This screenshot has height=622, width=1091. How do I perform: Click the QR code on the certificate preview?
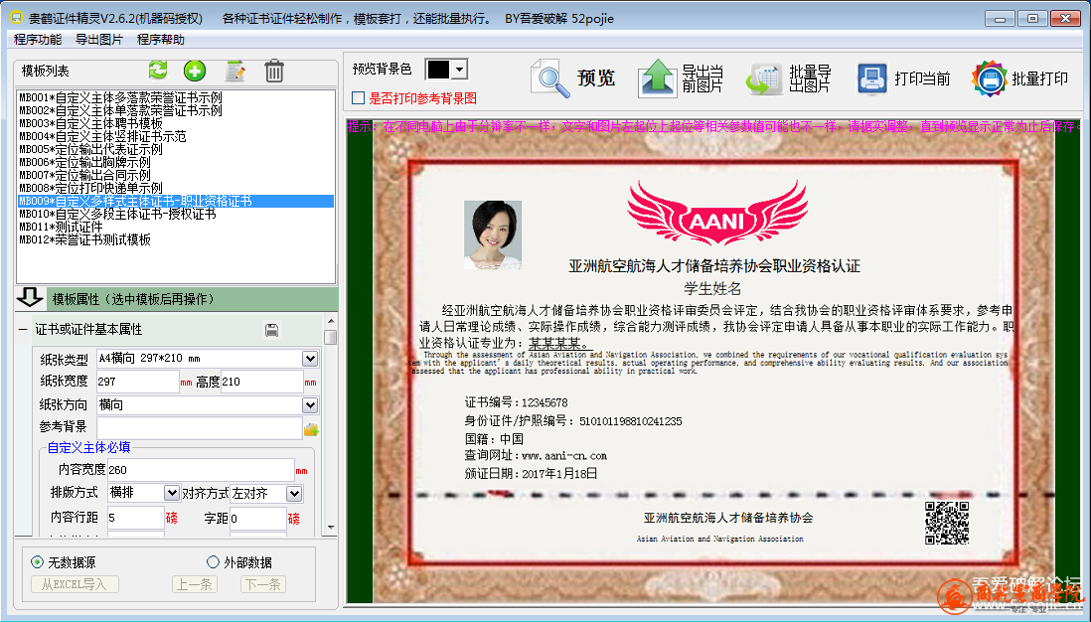tap(947, 523)
